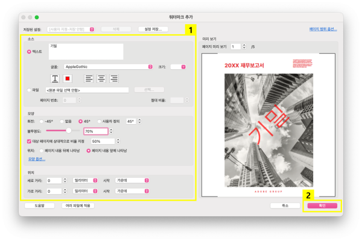Click the 페이지 미리 보기 page number field
The image size is (362, 241).
point(236,47)
